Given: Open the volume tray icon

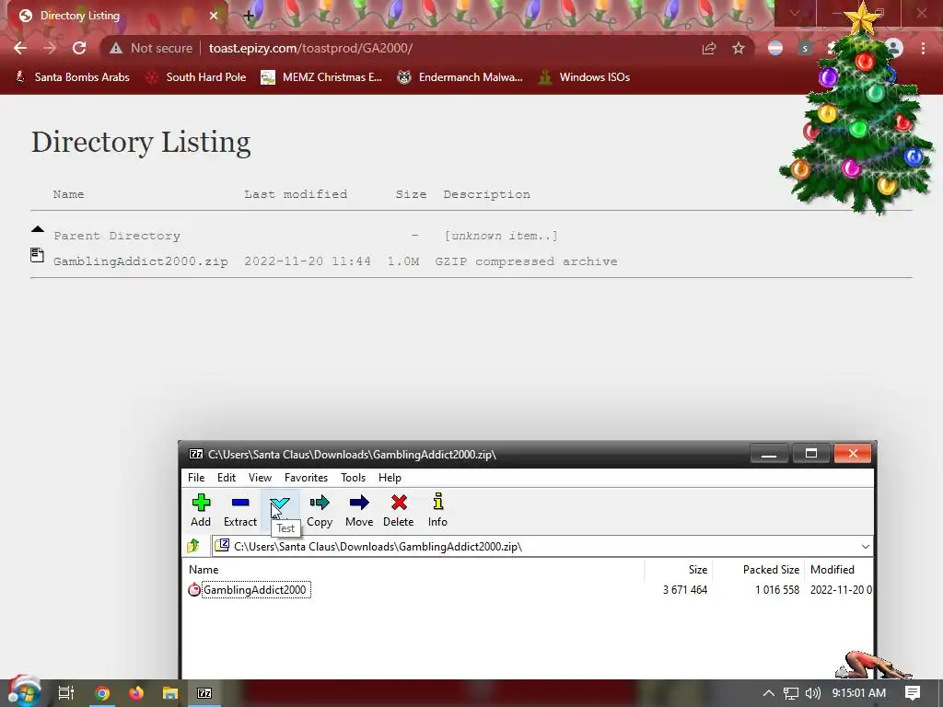Looking at the screenshot, I should tap(812, 693).
